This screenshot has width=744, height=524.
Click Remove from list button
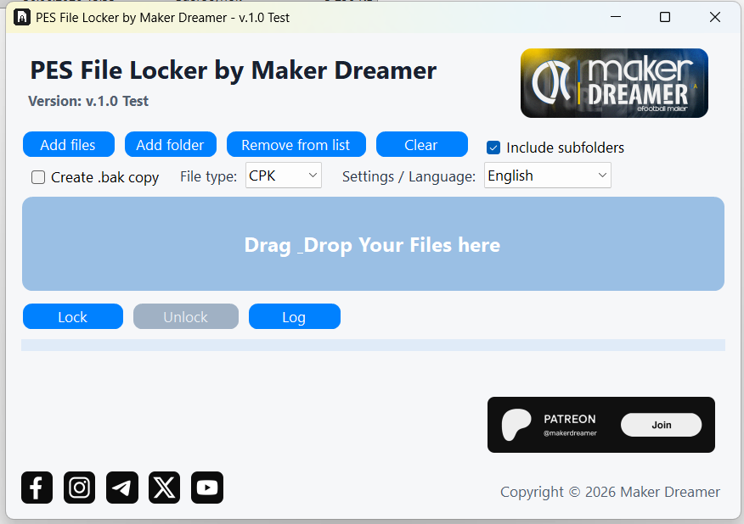tap(296, 144)
